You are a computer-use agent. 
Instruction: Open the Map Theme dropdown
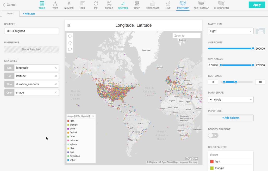tap(230, 31)
